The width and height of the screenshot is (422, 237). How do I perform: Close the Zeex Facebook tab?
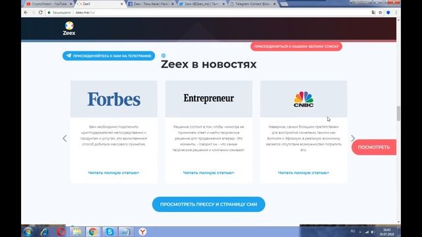tap(173, 4)
